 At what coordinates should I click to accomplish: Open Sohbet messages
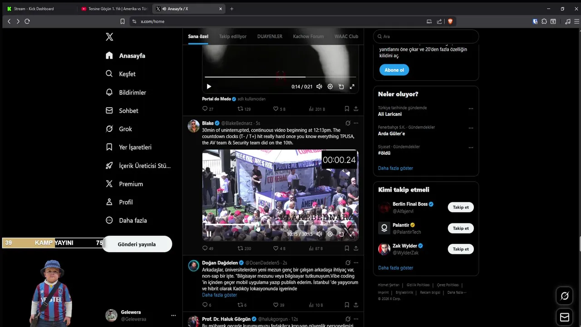click(x=122, y=110)
